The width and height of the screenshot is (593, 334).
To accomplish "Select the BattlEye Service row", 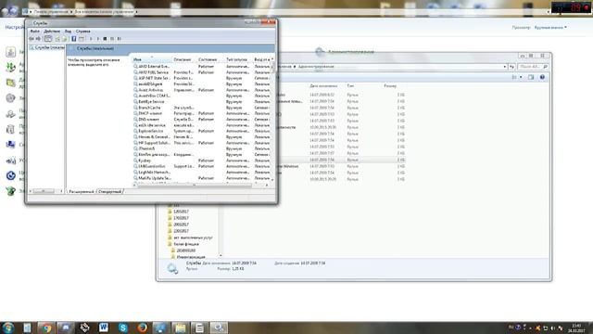I will coord(202,101).
